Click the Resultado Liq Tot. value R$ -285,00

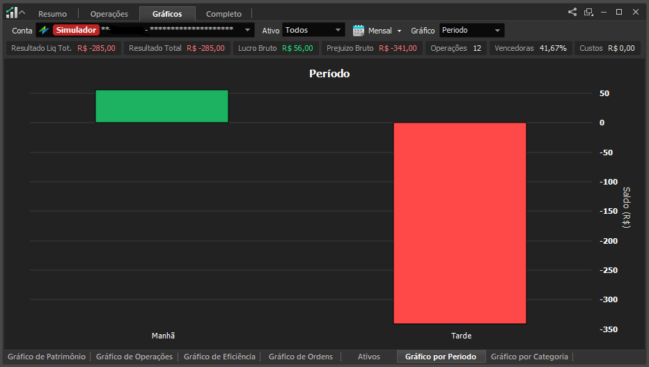pos(96,48)
